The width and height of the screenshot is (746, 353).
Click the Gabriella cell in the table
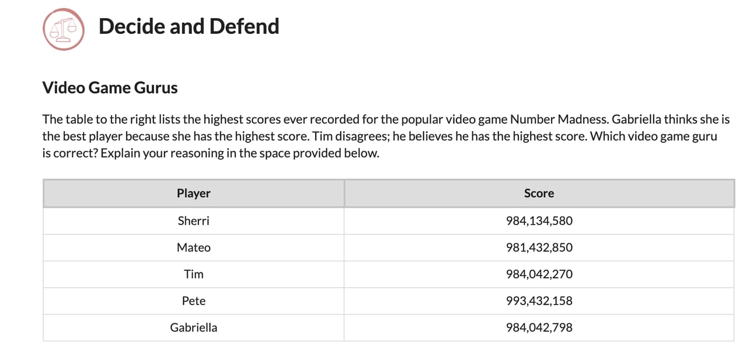pyautogui.click(x=193, y=327)
